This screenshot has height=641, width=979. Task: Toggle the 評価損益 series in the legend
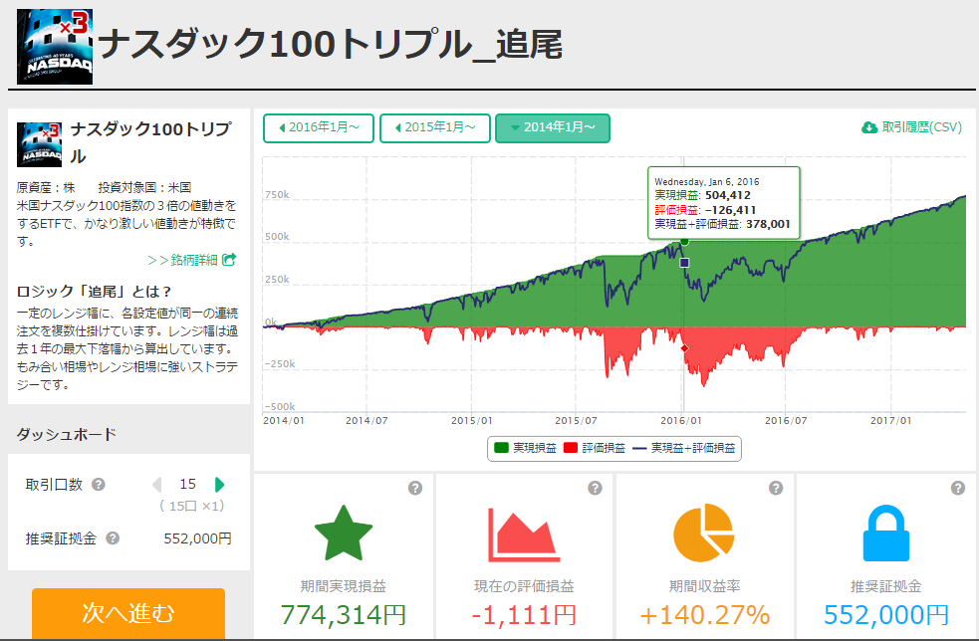coord(595,448)
